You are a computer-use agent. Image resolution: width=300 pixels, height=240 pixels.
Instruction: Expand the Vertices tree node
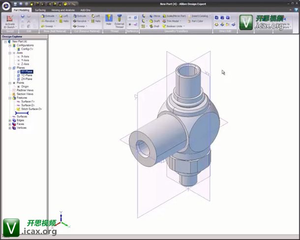pos(10,128)
